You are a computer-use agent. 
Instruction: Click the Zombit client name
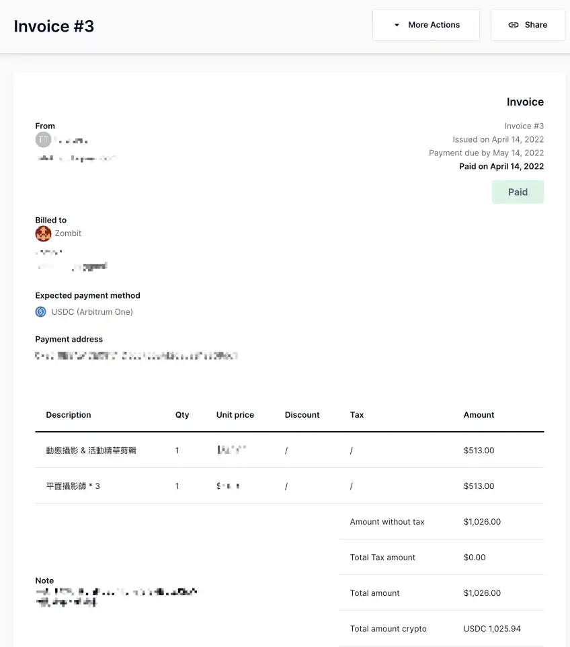[x=68, y=233]
